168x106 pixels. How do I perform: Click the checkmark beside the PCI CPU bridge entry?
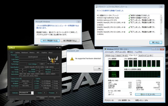tap(130, 15)
